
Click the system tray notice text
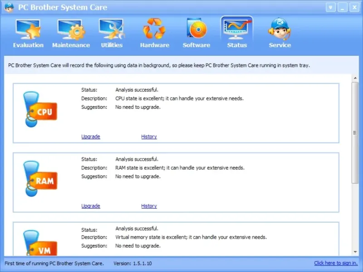(x=159, y=65)
